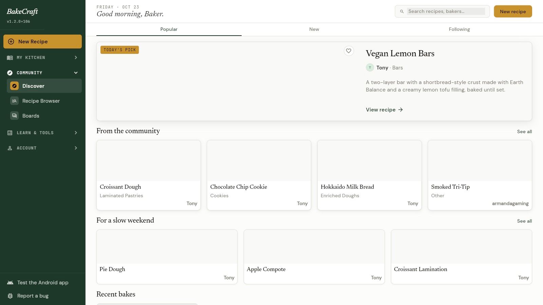Click the My Kitchen book icon
The height and width of the screenshot is (305, 543).
click(x=10, y=58)
